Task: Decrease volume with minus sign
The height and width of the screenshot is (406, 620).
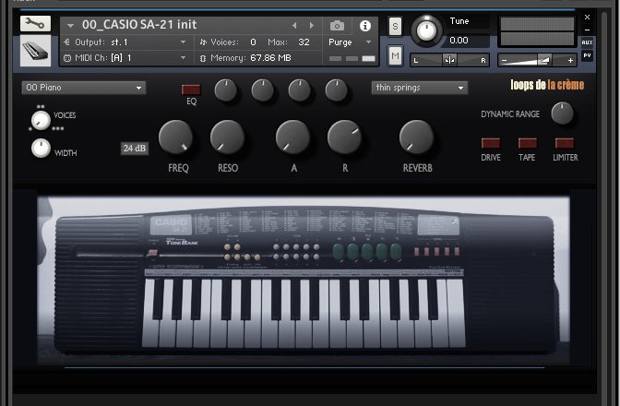Action: 504,61
